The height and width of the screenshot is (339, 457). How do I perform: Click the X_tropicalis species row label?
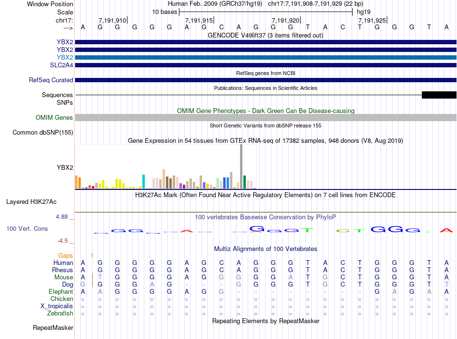(57, 306)
